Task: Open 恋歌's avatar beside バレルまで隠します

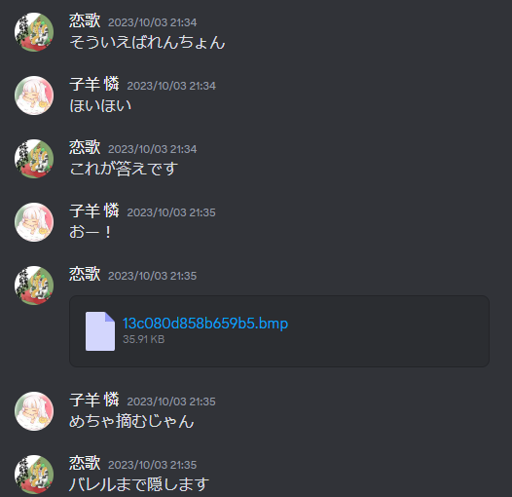Action: 34,475
